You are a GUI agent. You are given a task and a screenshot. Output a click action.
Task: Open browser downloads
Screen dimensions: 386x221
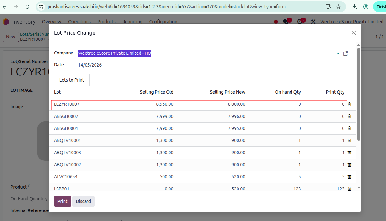point(354,7)
